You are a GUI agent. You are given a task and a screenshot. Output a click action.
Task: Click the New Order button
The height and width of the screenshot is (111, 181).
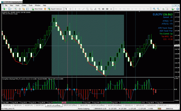37,9
